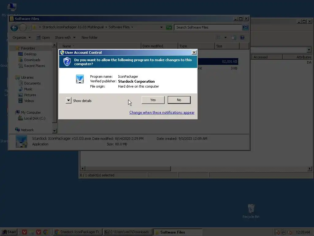Click the volume icon in system tray
314x236 pixels.
tap(289, 232)
